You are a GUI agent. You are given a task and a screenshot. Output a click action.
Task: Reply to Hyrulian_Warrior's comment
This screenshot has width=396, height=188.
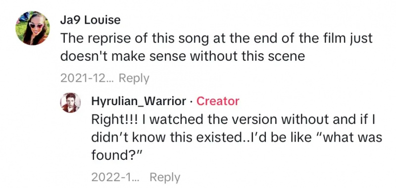point(165,178)
